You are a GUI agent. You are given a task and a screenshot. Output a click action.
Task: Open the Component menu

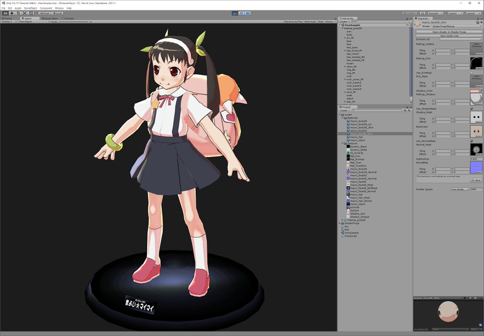46,8
